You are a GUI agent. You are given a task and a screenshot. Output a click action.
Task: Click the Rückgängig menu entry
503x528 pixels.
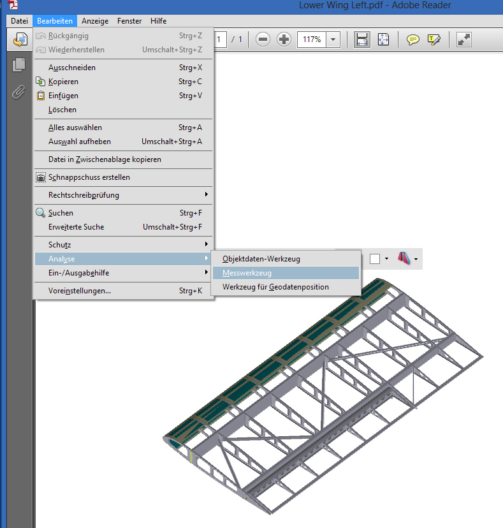124,36
